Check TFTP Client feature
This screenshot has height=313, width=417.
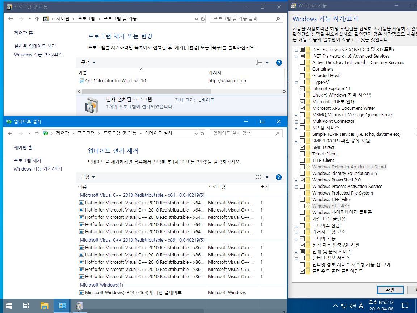point(302,160)
